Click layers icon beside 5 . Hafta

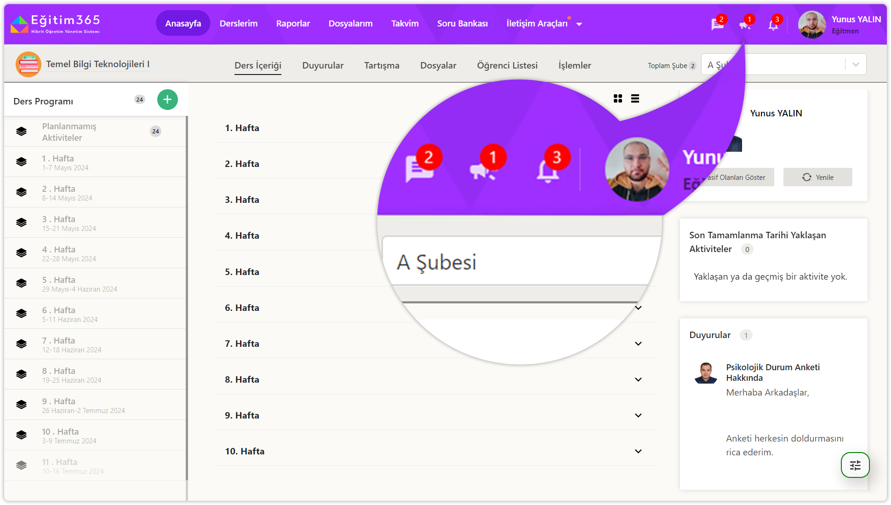(x=21, y=283)
